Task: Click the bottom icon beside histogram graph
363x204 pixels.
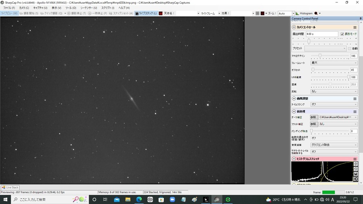Action: pos(356,179)
